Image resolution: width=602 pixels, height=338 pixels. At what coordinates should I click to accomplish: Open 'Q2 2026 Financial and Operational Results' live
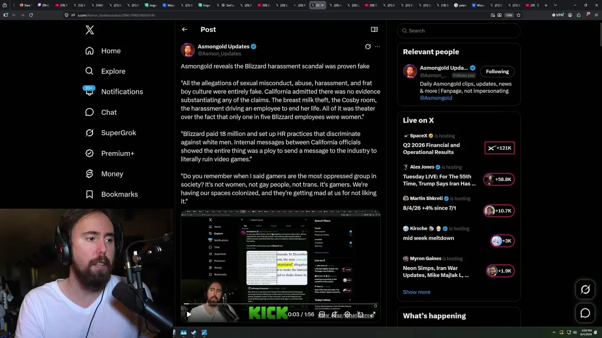[431, 149]
